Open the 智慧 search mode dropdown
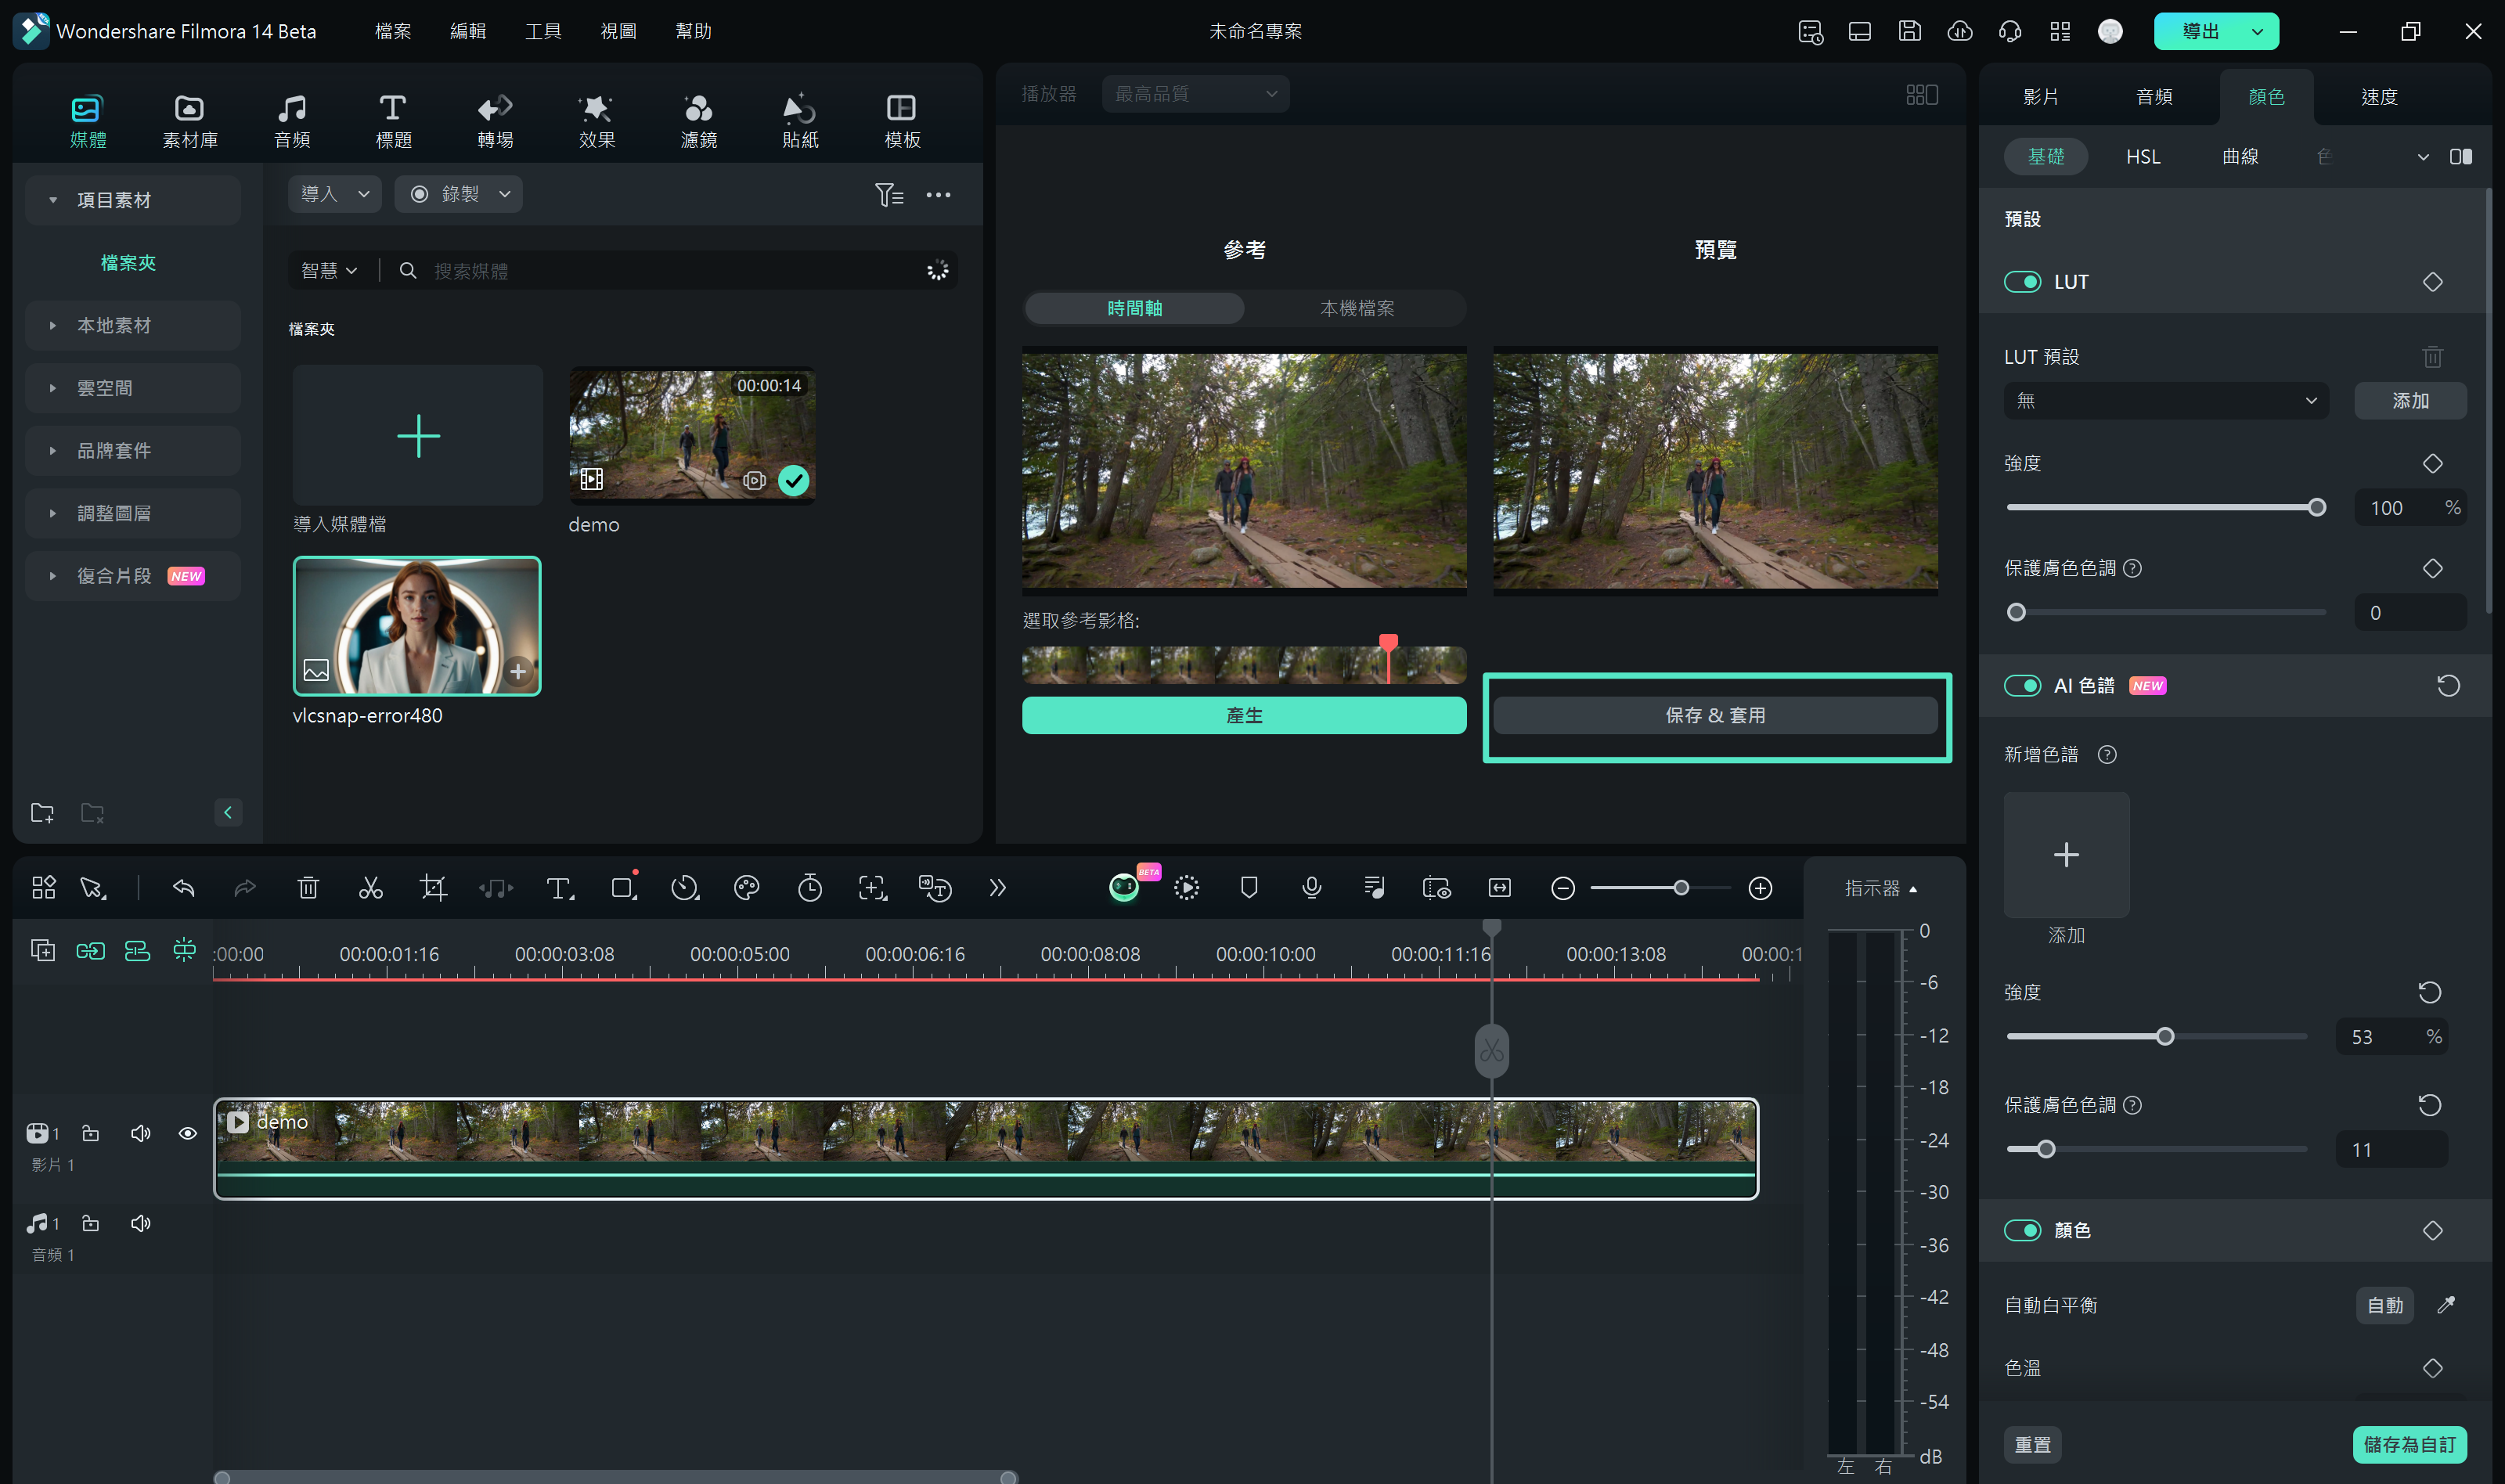 pyautogui.click(x=328, y=271)
